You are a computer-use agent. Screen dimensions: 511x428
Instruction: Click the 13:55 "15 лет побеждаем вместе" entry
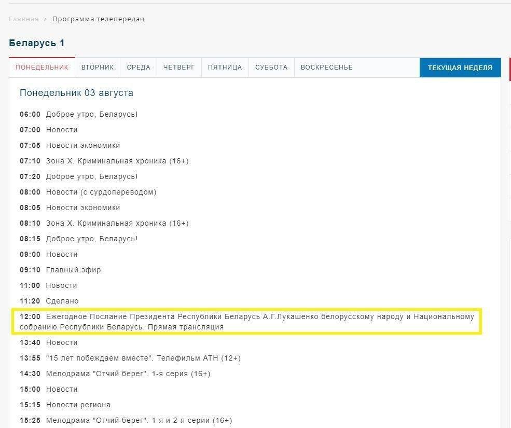(x=130, y=358)
